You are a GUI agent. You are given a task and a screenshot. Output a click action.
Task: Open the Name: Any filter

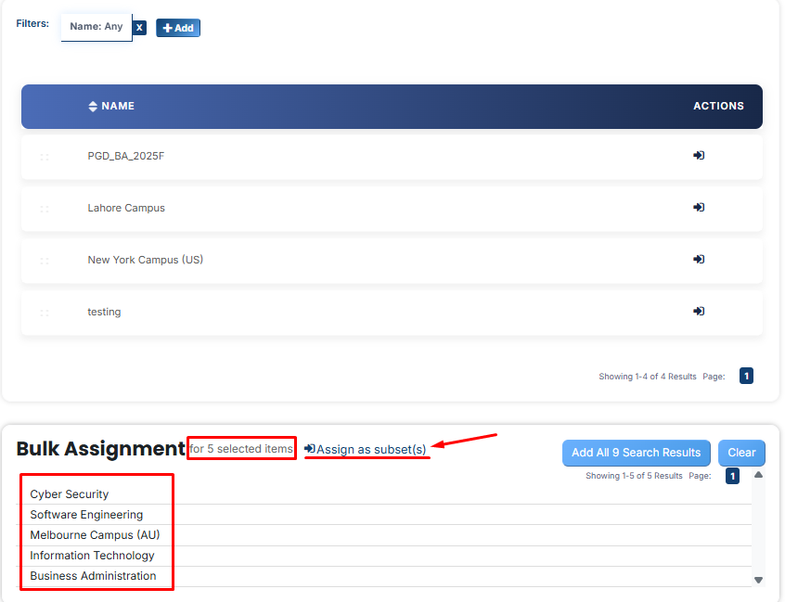[x=97, y=27]
